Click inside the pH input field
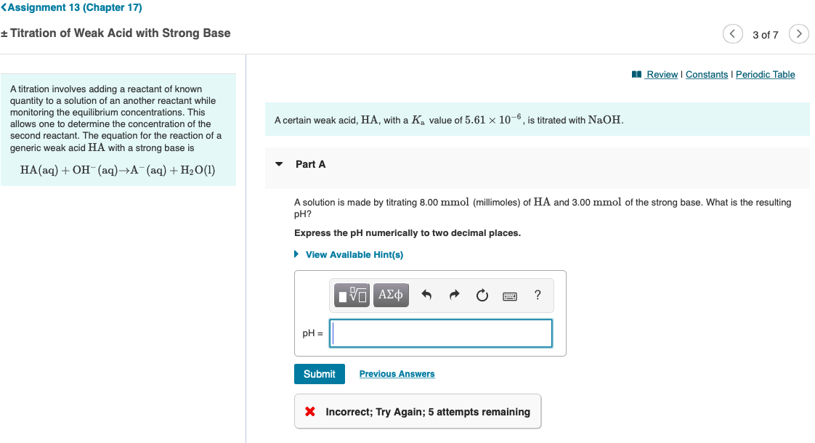Screen dimensions: 815x443 tap(440, 333)
